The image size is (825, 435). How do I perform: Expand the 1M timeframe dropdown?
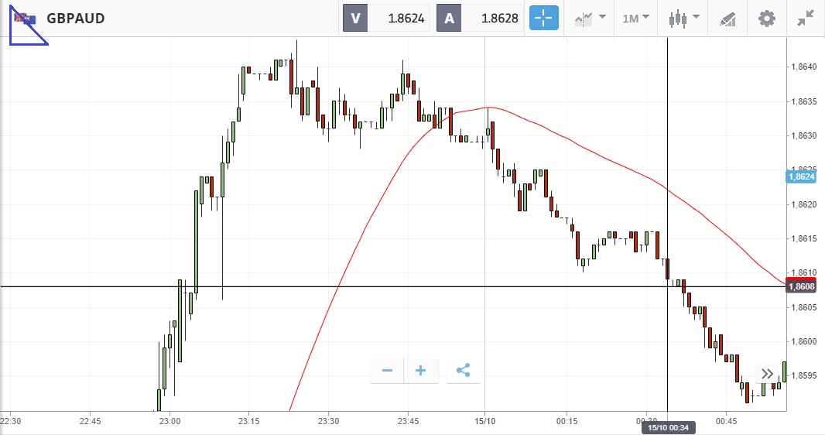[636, 18]
